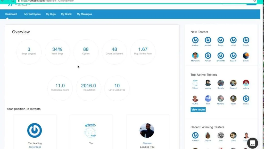Viewport: 264px width, 149px height.
Task: Switch to My Test Cycles tab
Action: click(x=32, y=14)
